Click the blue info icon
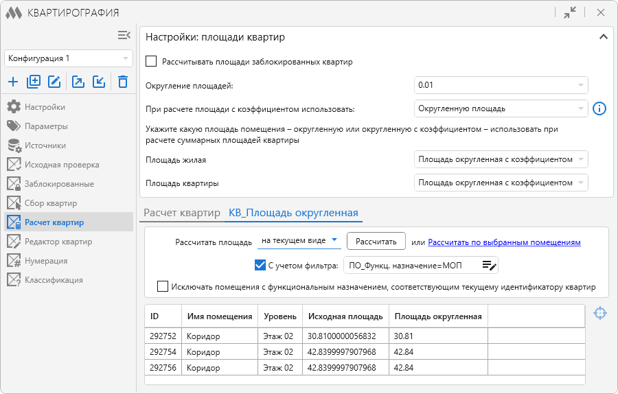The width and height of the screenshot is (618, 394). [599, 108]
